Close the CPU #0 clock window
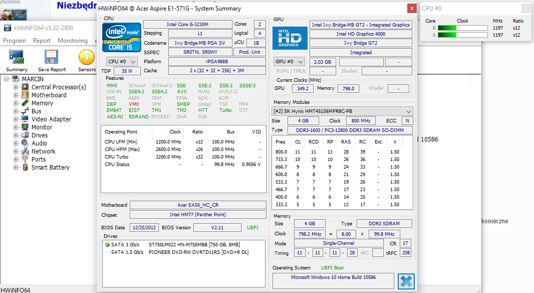Screen dimensions: 534x293 526,8
